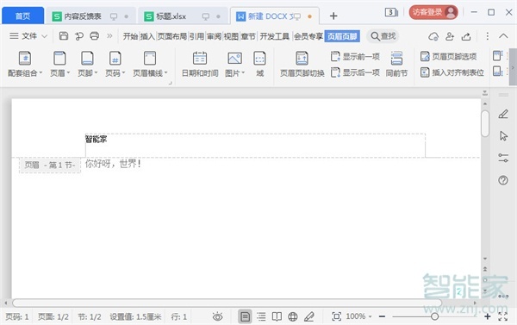Open 页眉页脚选项 header-footer options

coord(448,56)
